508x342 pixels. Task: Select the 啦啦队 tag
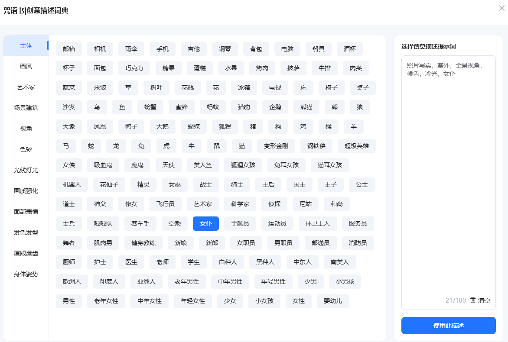coord(103,223)
